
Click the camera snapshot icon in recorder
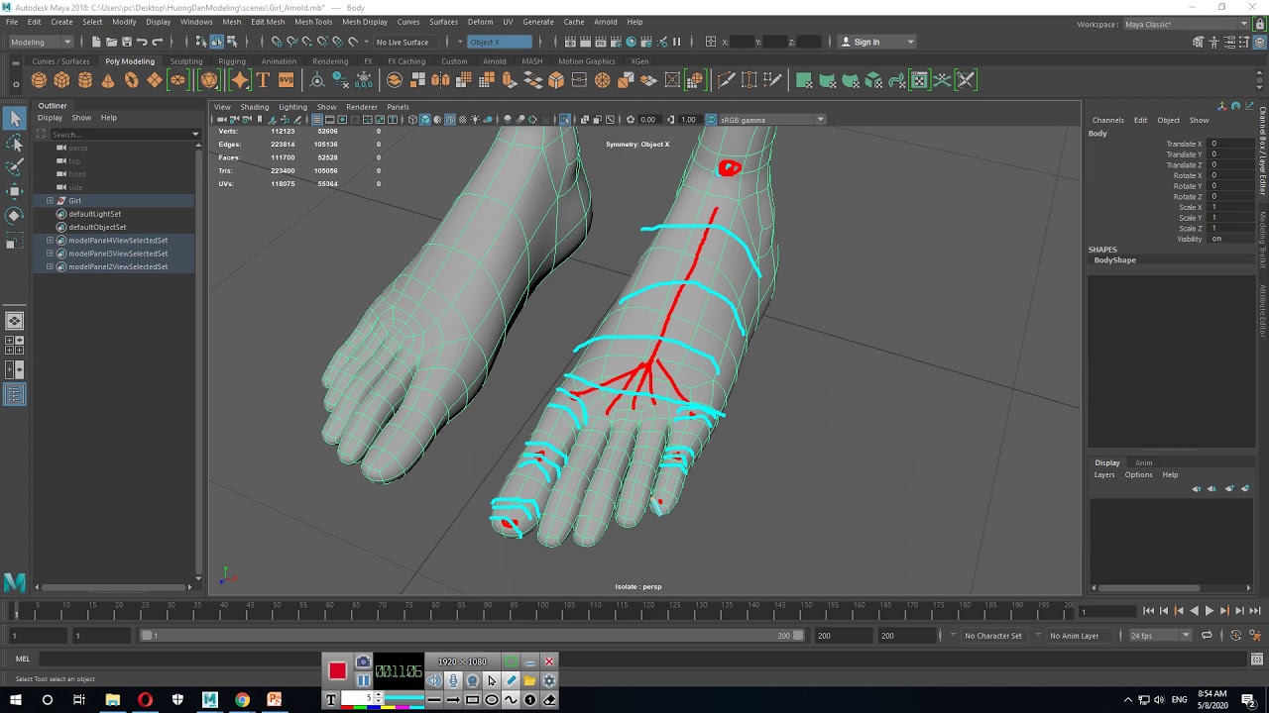[363, 662]
